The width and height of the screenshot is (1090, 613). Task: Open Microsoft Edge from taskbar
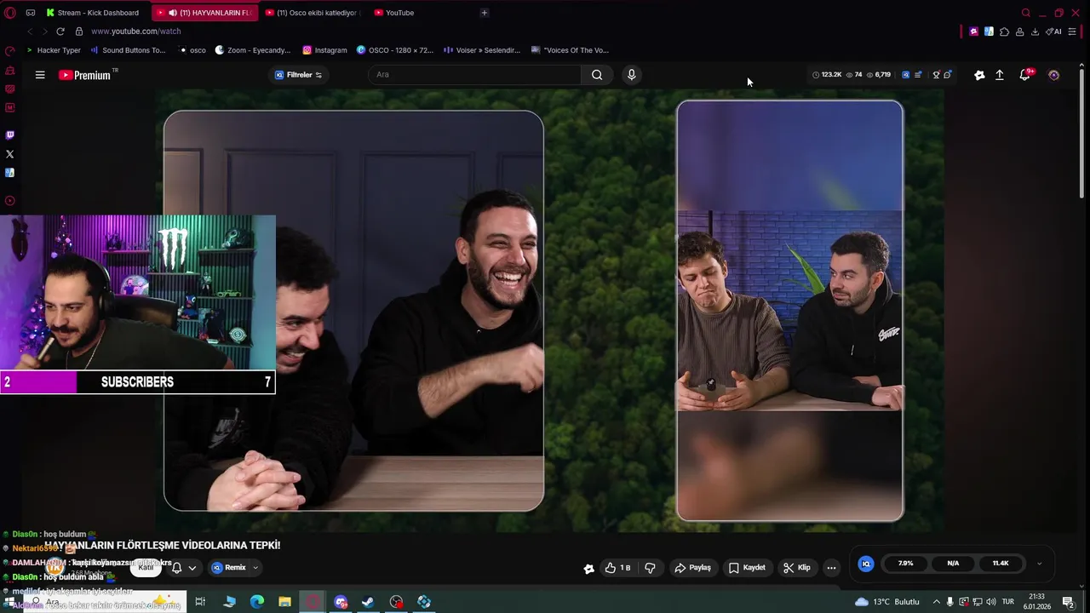click(x=257, y=602)
